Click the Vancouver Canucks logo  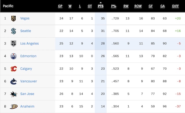tap(14, 81)
